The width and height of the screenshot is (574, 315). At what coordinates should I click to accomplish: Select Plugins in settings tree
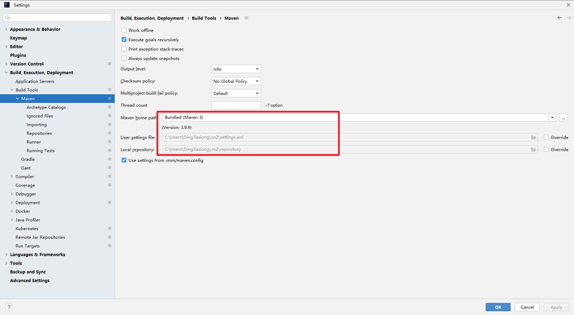(18, 55)
